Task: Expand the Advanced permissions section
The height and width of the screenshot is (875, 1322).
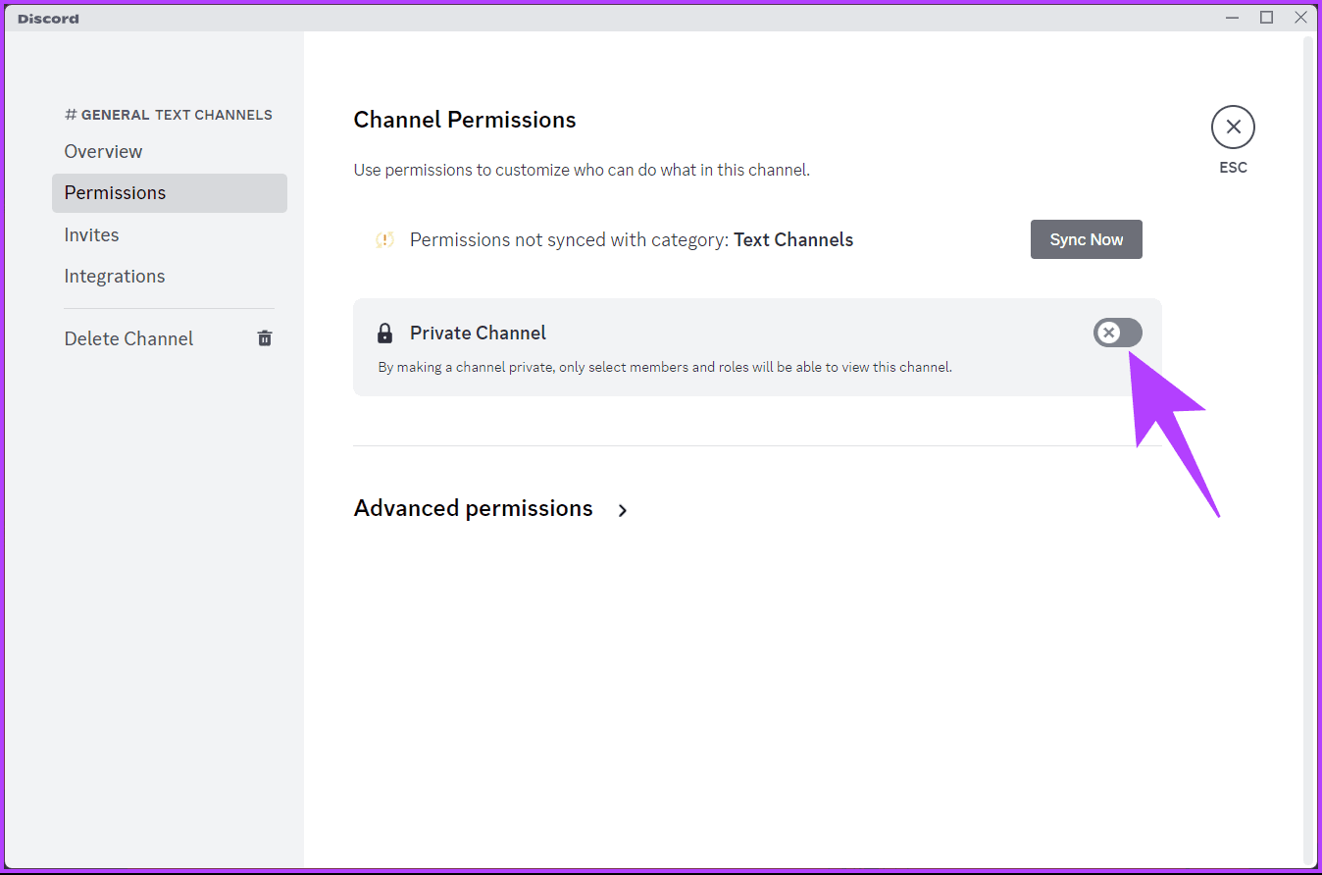Action: point(474,508)
